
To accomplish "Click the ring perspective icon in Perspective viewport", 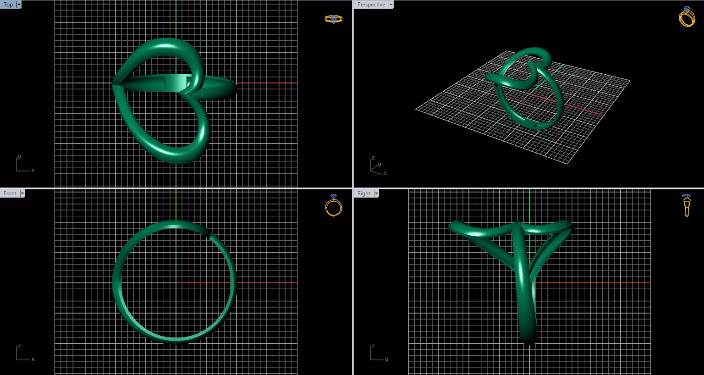I will 687,17.
